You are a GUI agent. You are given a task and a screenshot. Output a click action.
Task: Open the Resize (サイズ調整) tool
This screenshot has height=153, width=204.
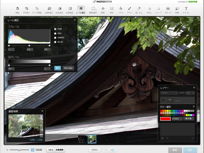[37, 10]
